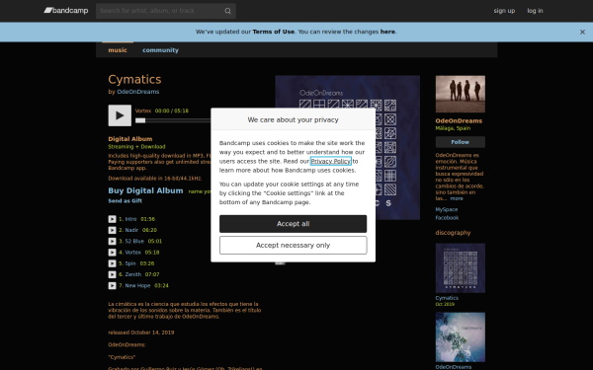593x370 pixels.
Task: Click the search magnifier icon
Action: point(227,11)
